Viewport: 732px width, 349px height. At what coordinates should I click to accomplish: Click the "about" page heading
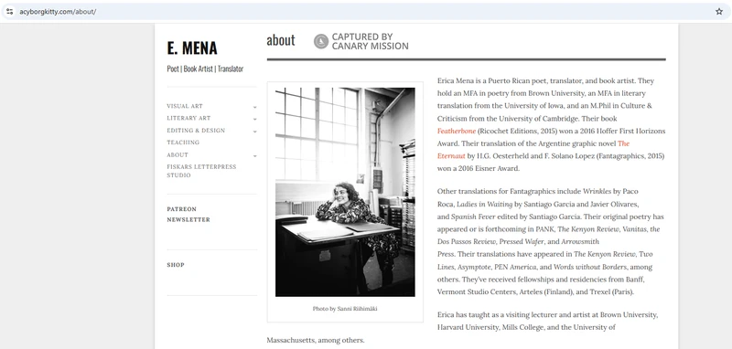pos(281,40)
